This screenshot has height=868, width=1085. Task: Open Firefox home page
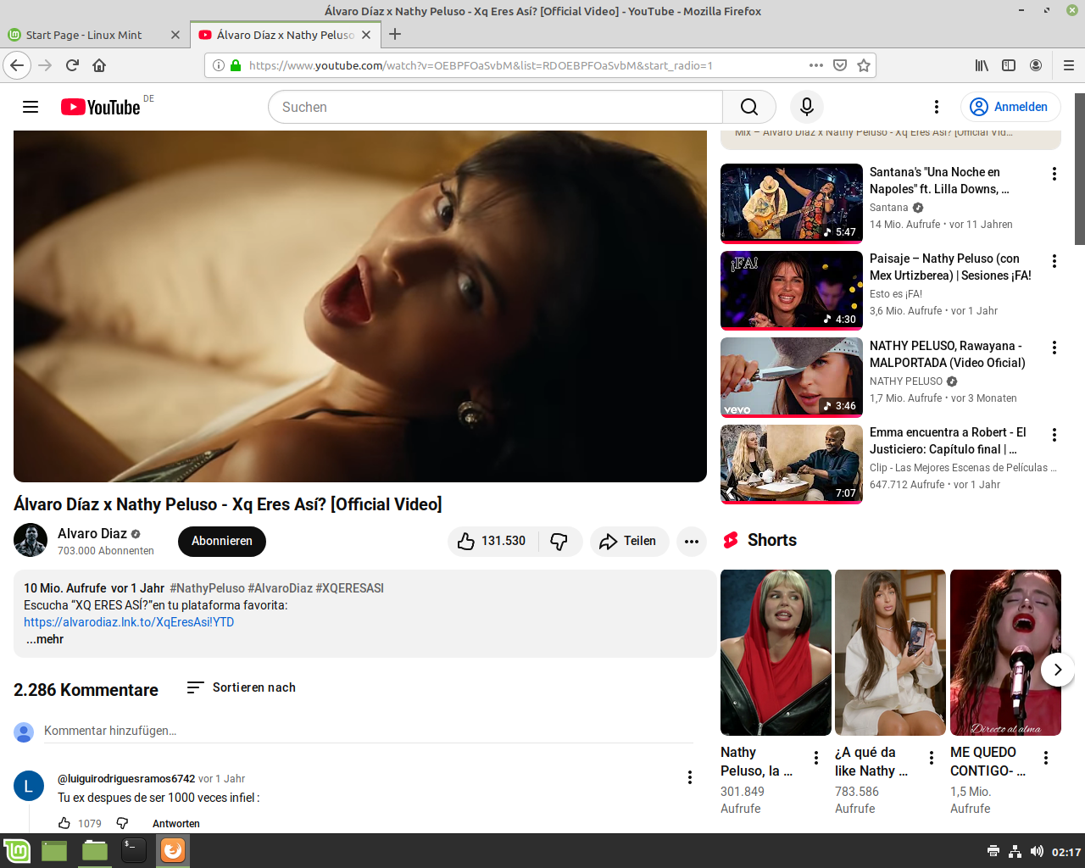point(99,65)
